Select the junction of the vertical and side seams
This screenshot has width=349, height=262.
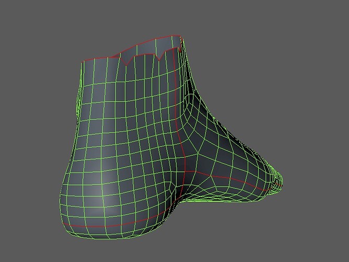point(185,171)
